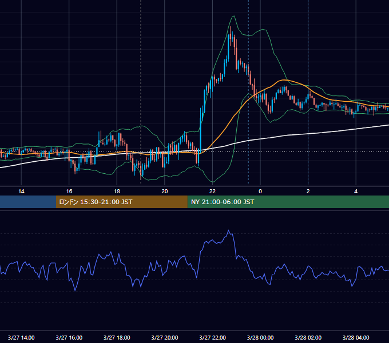Click the 2 hour label on the price chart axis
Screen dimensions: 389x343
(x=308, y=192)
